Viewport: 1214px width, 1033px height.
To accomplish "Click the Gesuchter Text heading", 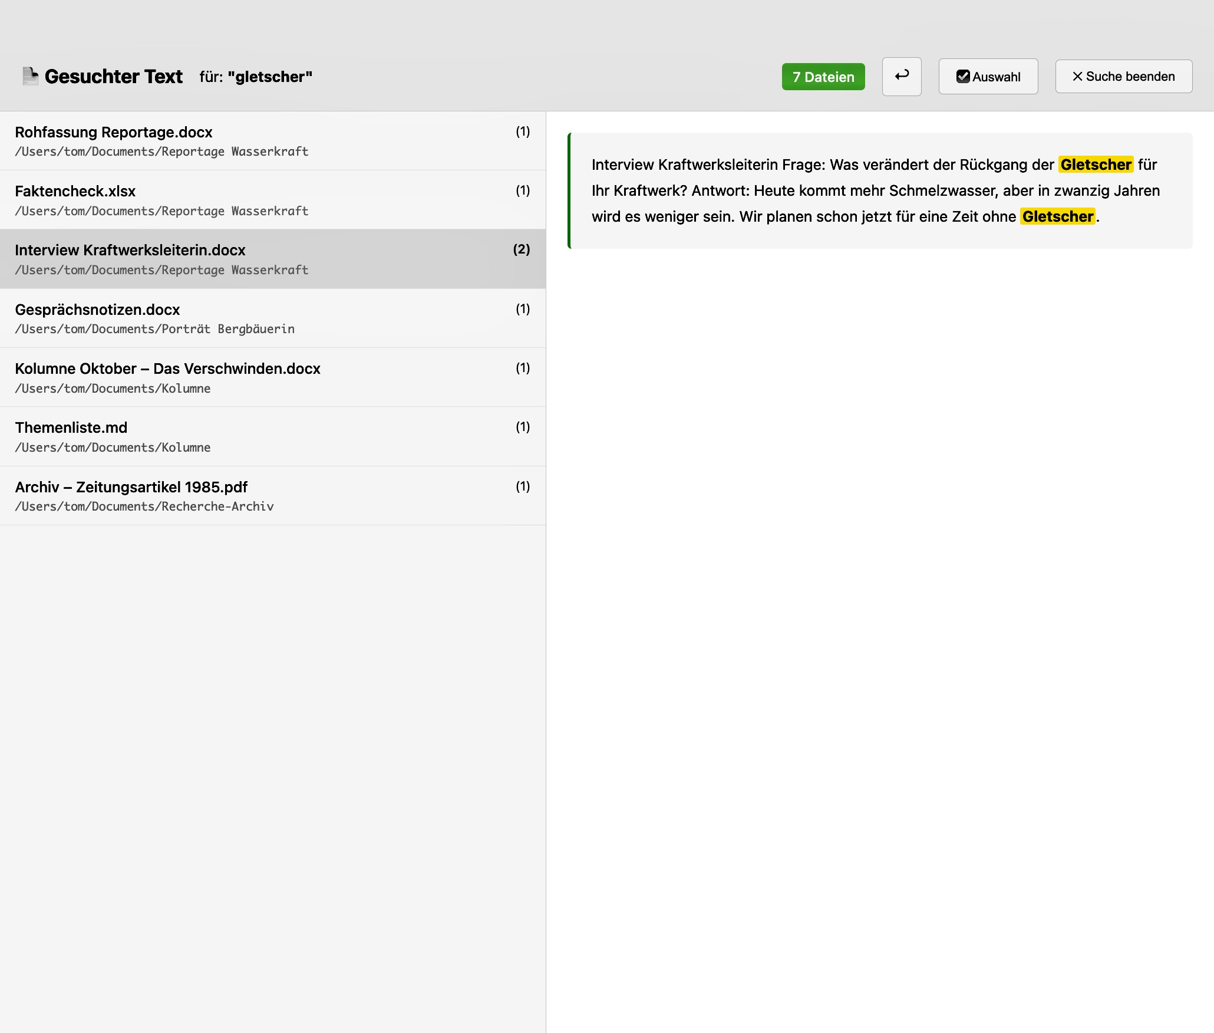I will [x=114, y=77].
